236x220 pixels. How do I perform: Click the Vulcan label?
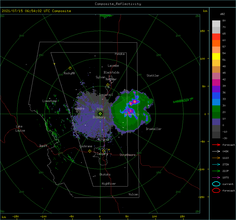tap(133, 194)
